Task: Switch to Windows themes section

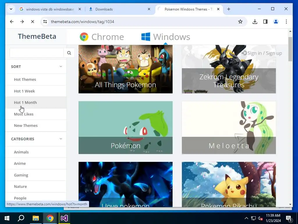Action: (x=166, y=37)
